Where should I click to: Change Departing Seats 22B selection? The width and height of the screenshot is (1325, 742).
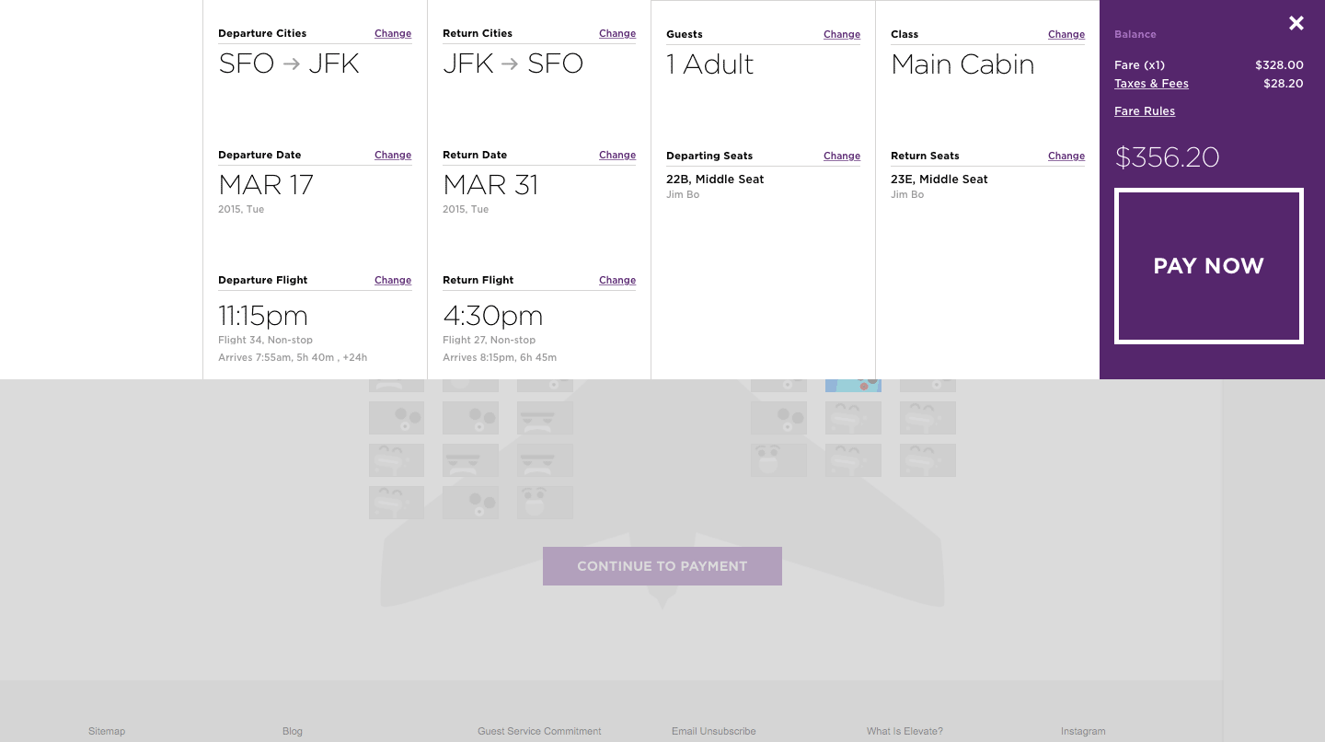pos(842,157)
